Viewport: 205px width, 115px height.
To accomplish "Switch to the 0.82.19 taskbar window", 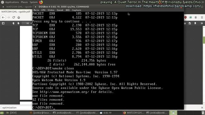I will (x=106, y=113).
